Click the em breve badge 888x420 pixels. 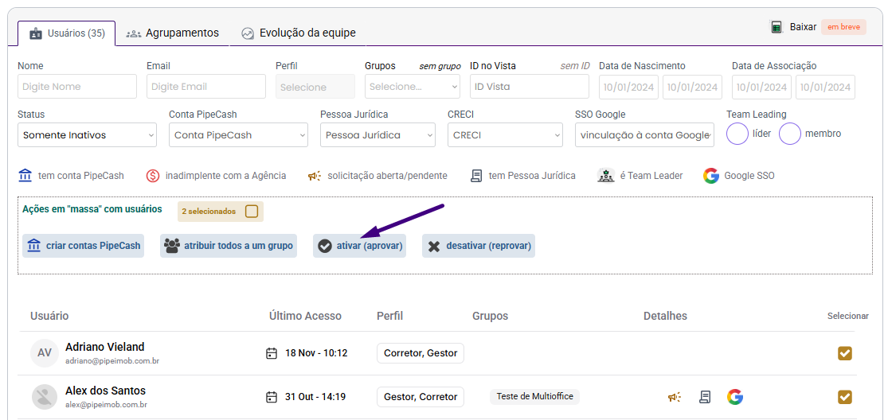click(844, 27)
